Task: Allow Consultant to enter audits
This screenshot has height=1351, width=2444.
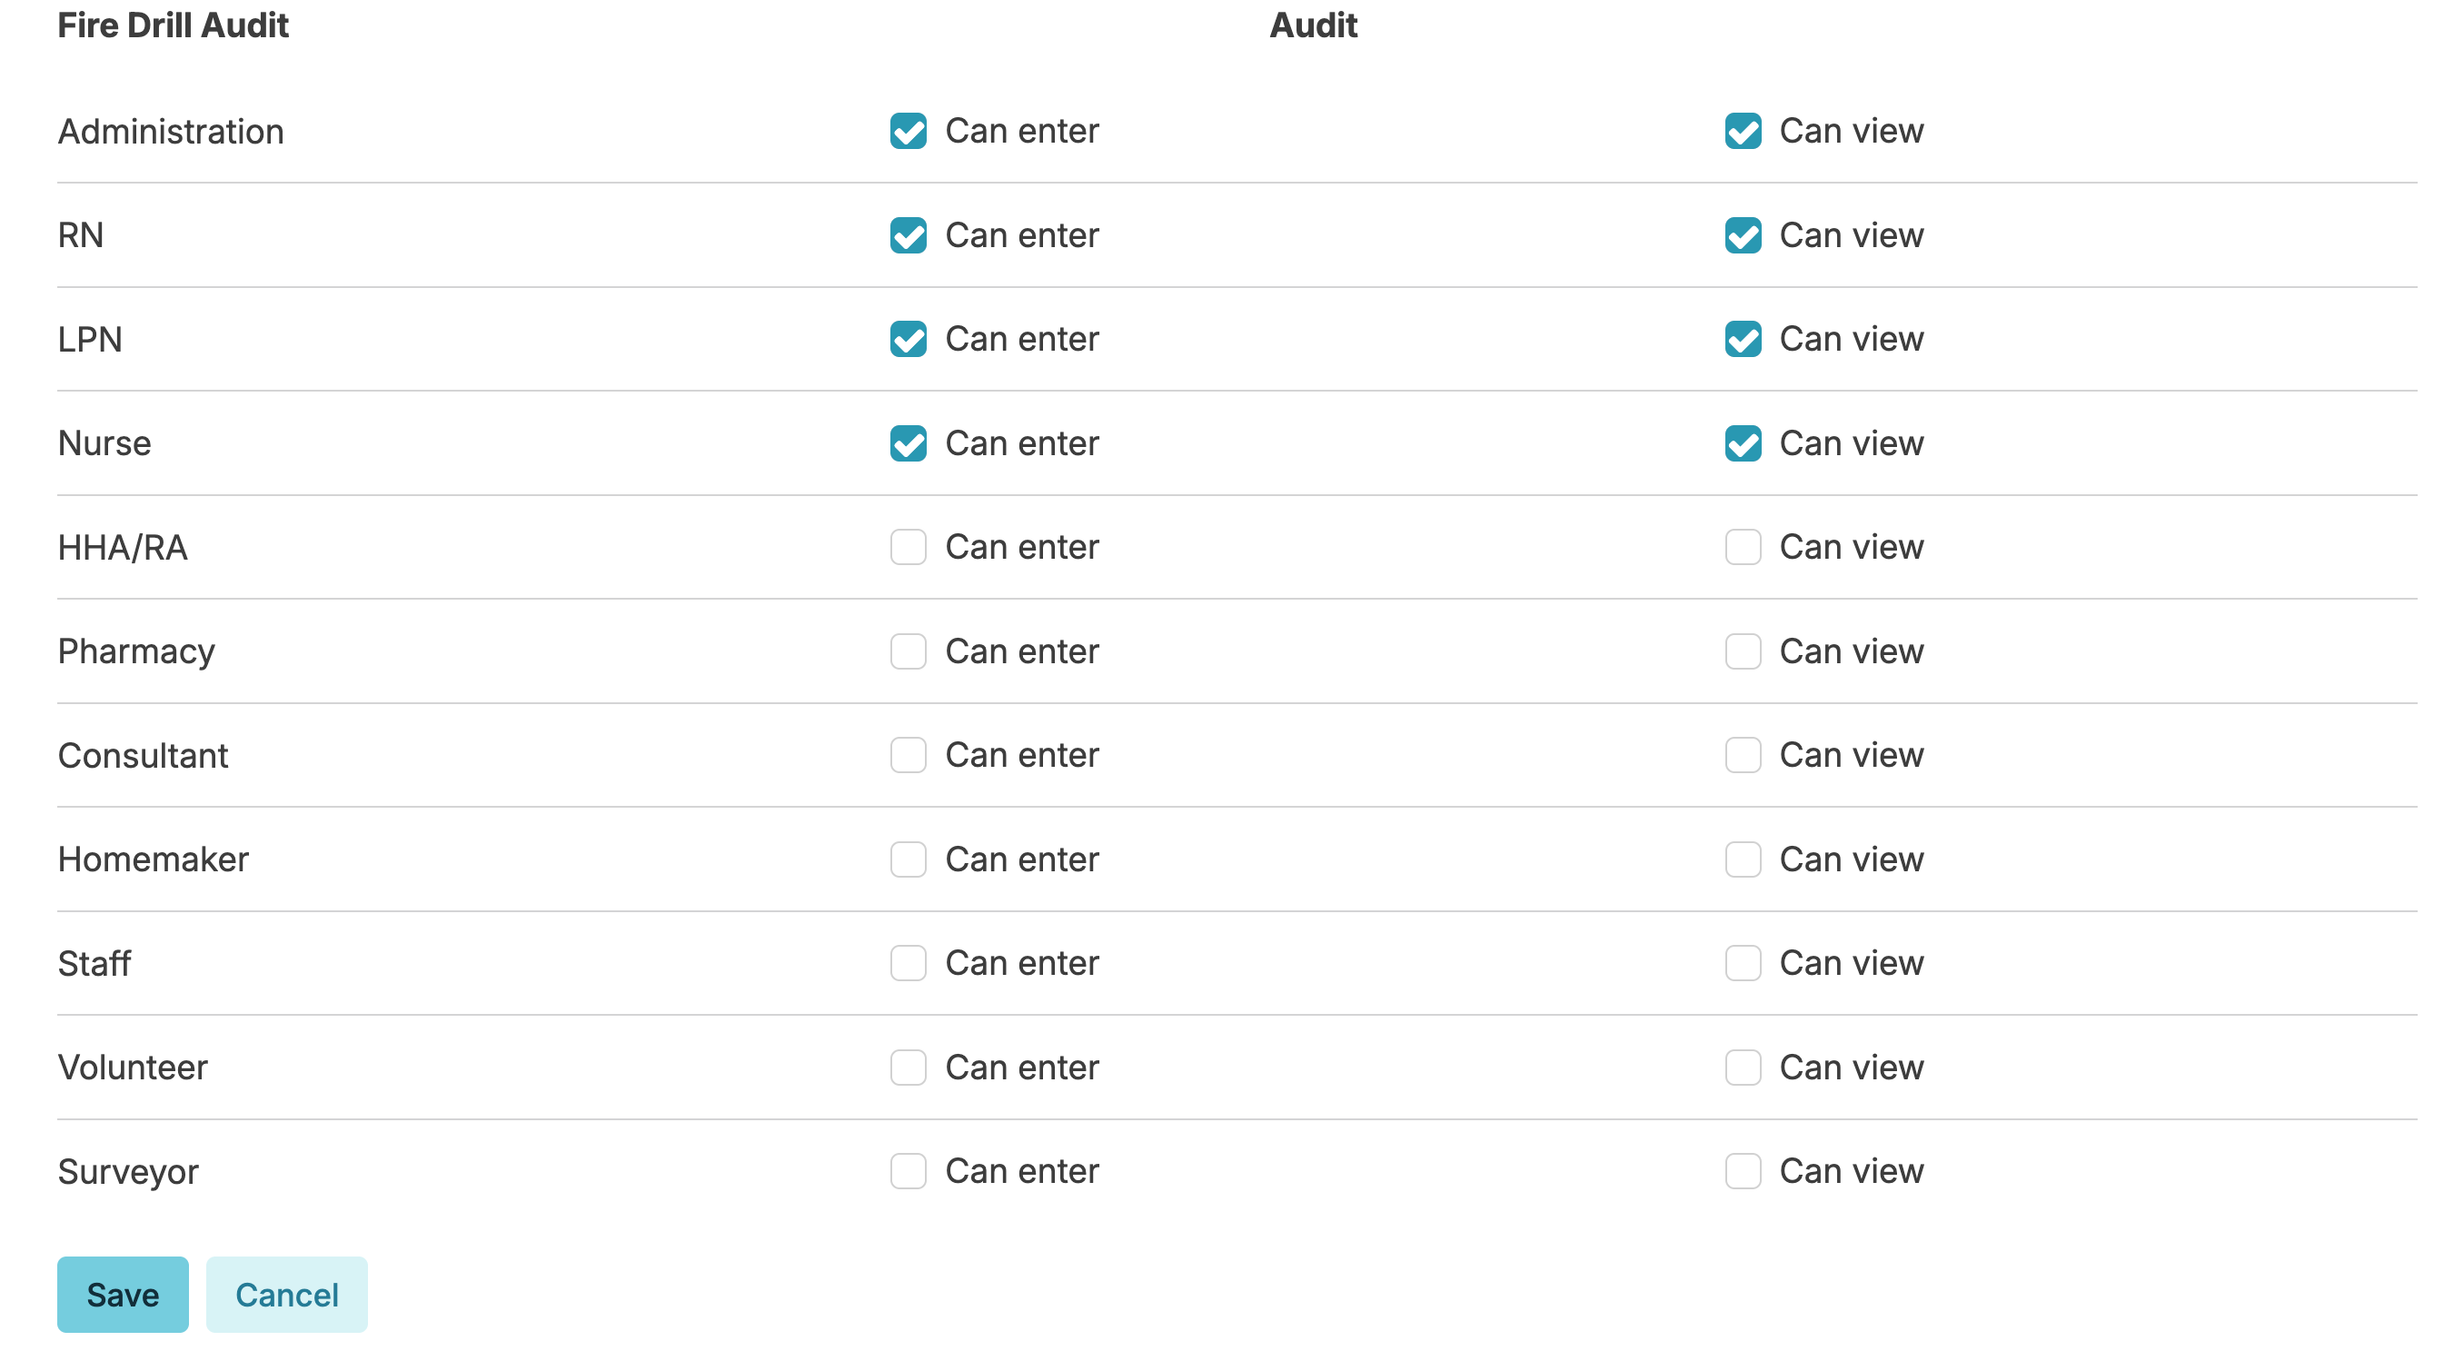Action: (x=908, y=755)
